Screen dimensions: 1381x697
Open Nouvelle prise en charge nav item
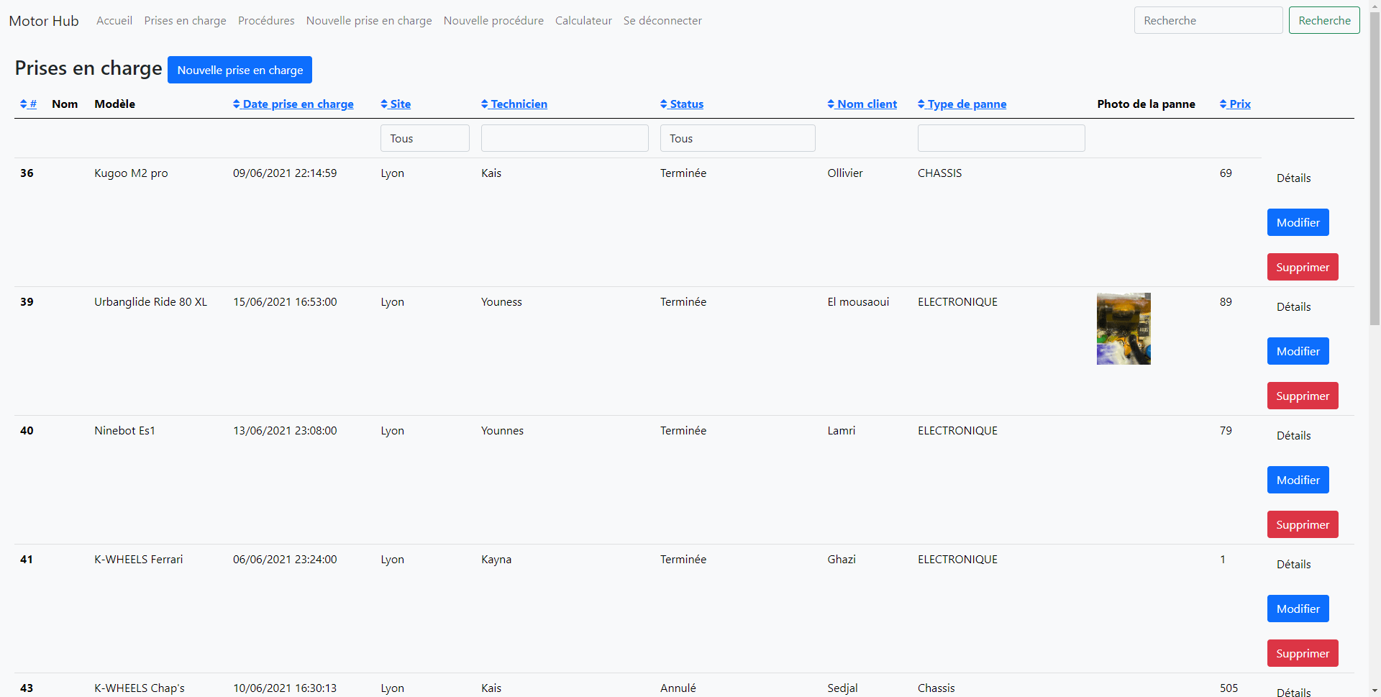369,21
